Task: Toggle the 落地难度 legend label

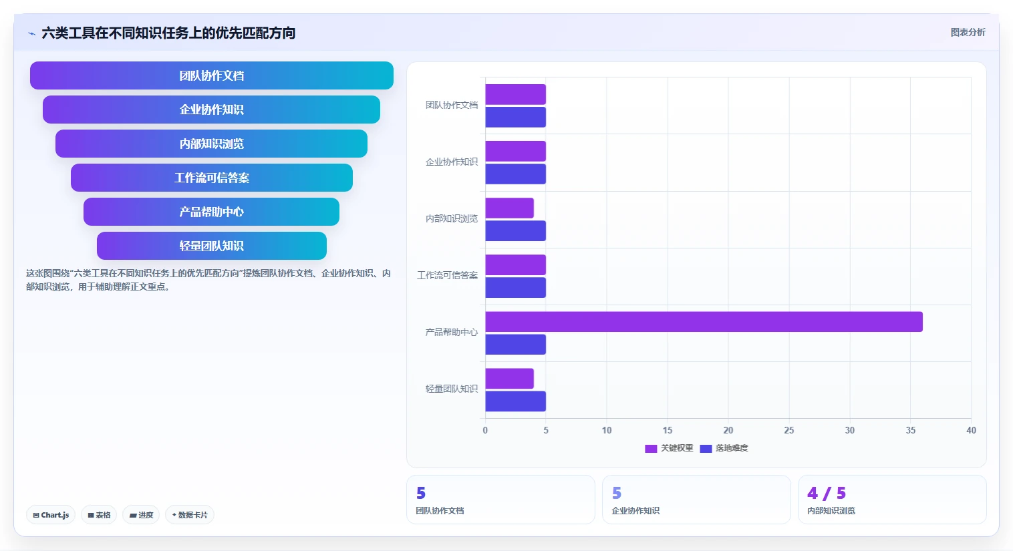Action: [x=732, y=448]
